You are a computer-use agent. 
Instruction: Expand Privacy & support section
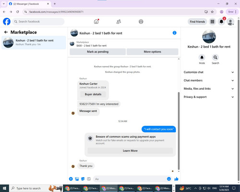pyautogui.click(x=209, y=97)
